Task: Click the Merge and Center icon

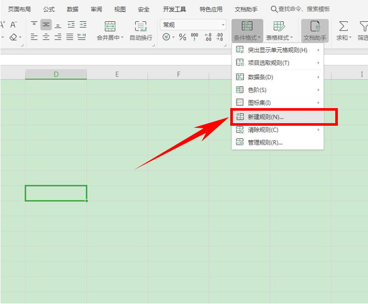Action: click(x=110, y=26)
